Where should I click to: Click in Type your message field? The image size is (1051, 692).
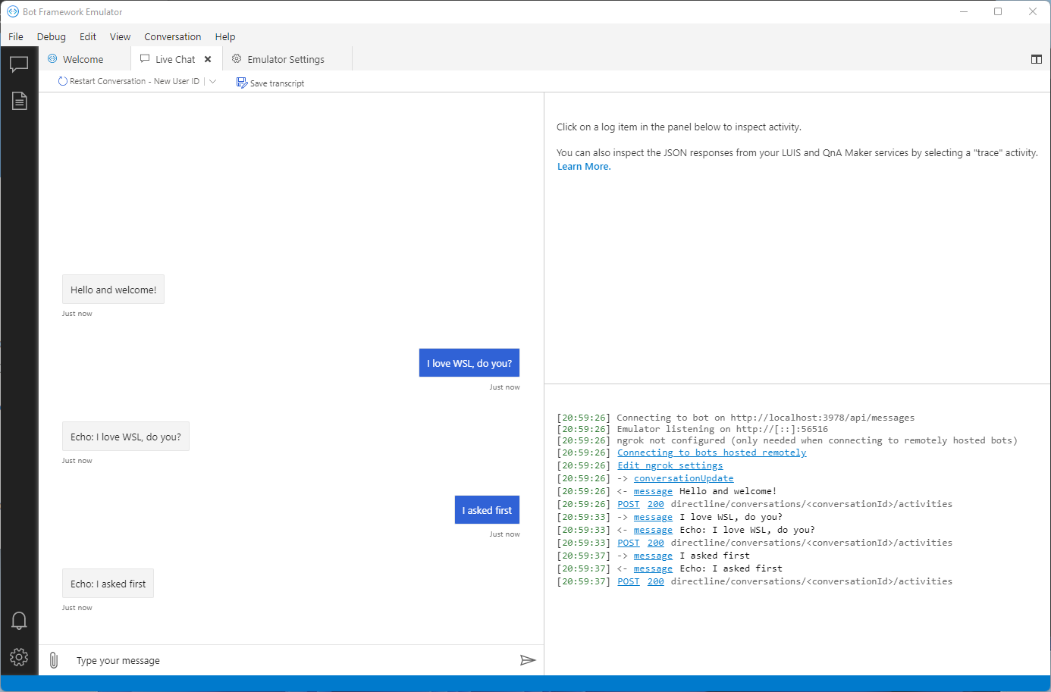292,660
